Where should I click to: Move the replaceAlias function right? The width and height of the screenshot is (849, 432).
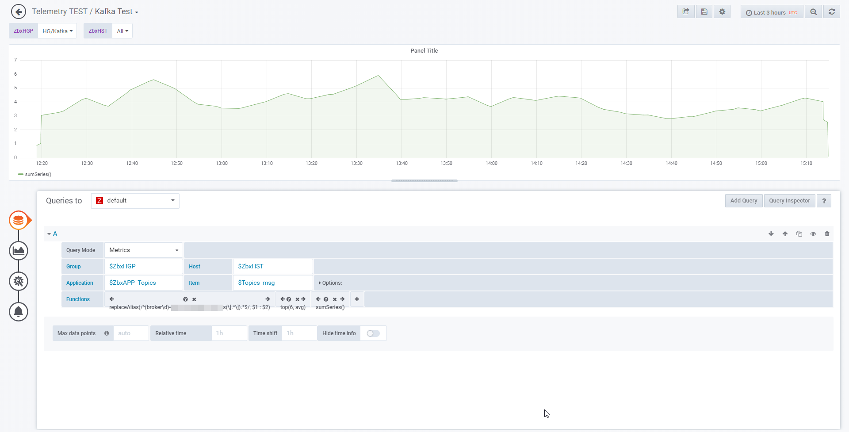(x=268, y=299)
